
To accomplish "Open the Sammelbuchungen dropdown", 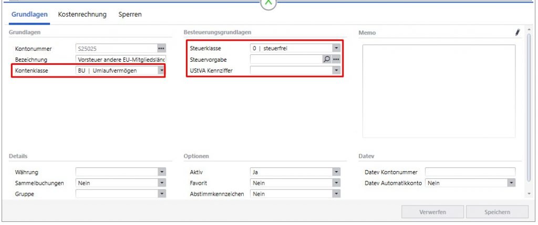I will [161, 183].
